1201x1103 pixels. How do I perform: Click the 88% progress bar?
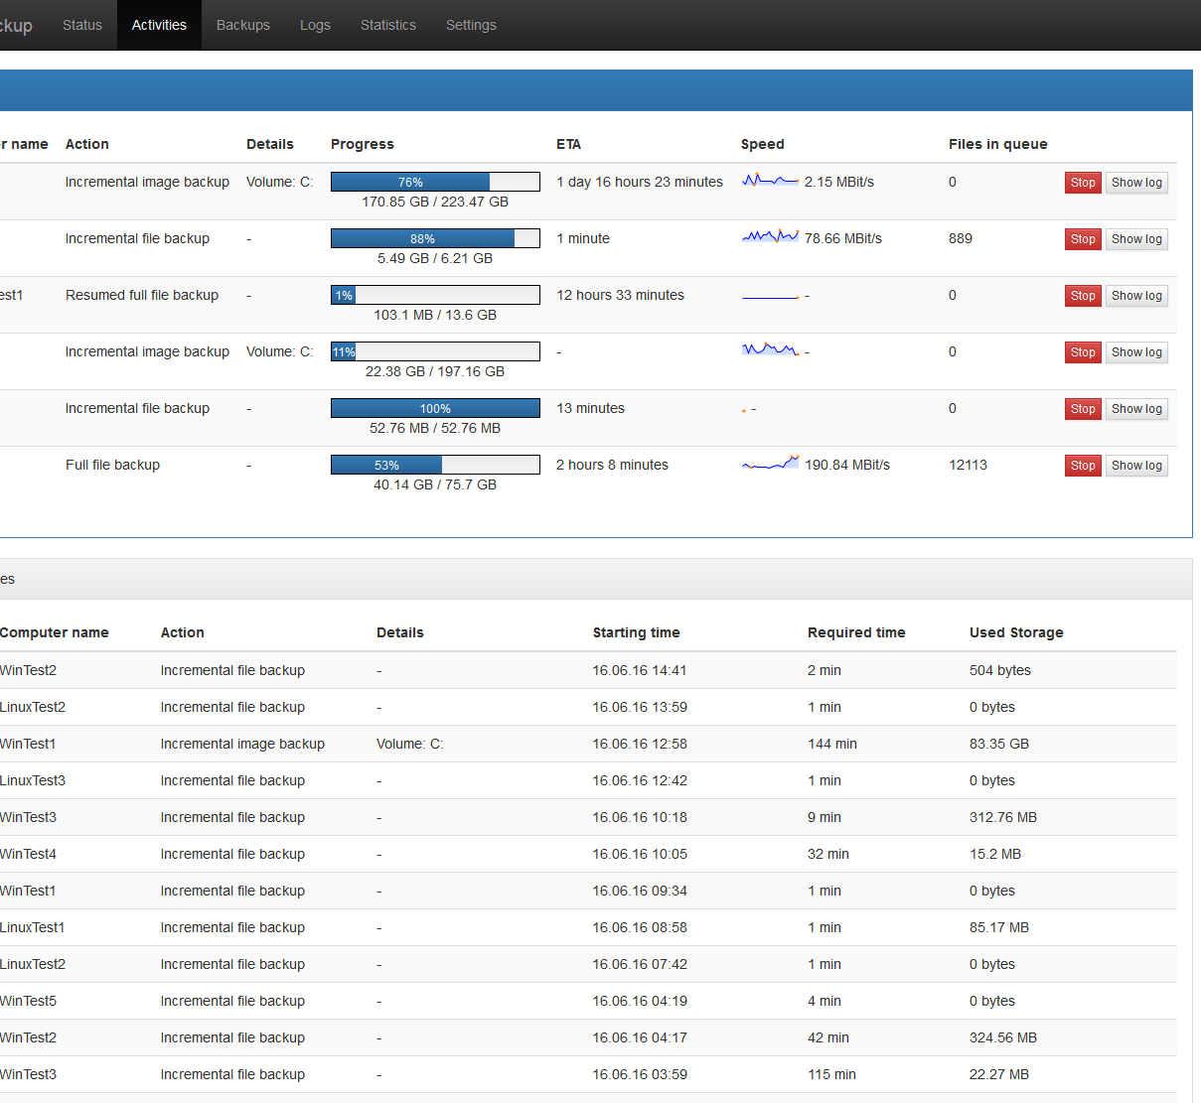(x=435, y=238)
